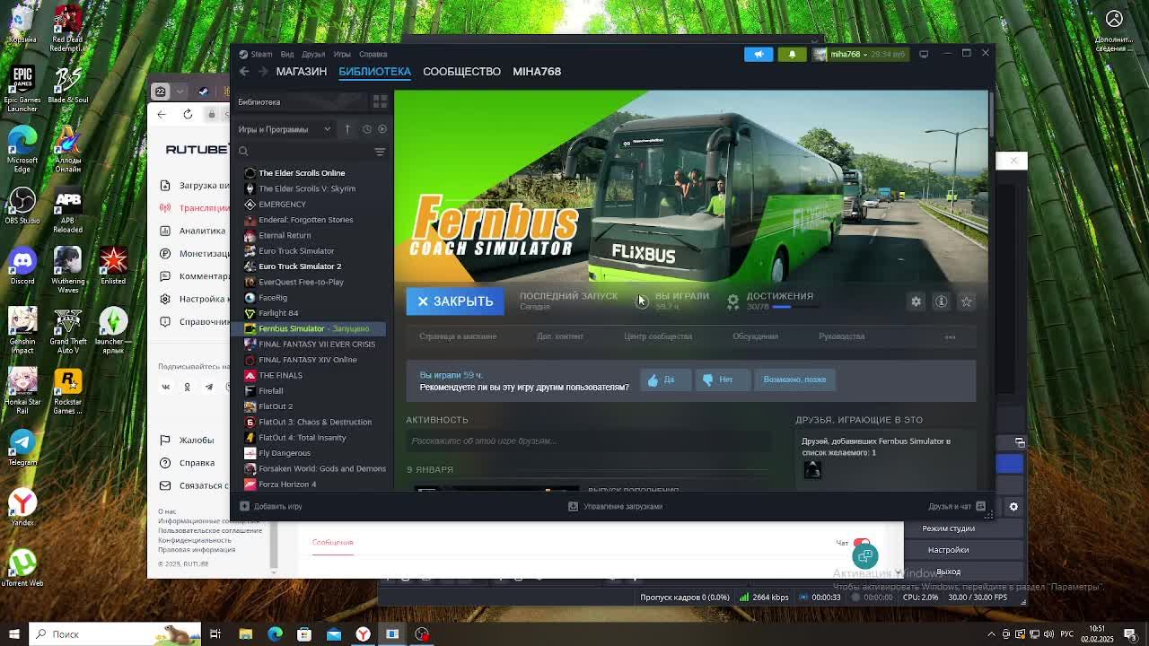
Task: Click the library search field
Action: [x=303, y=152]
